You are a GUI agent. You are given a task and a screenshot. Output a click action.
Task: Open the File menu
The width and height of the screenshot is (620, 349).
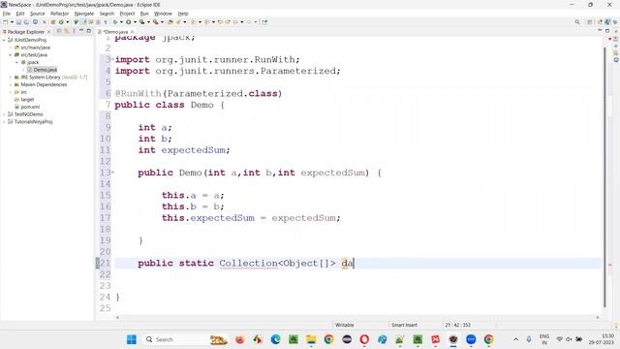(x=7, y=14)
